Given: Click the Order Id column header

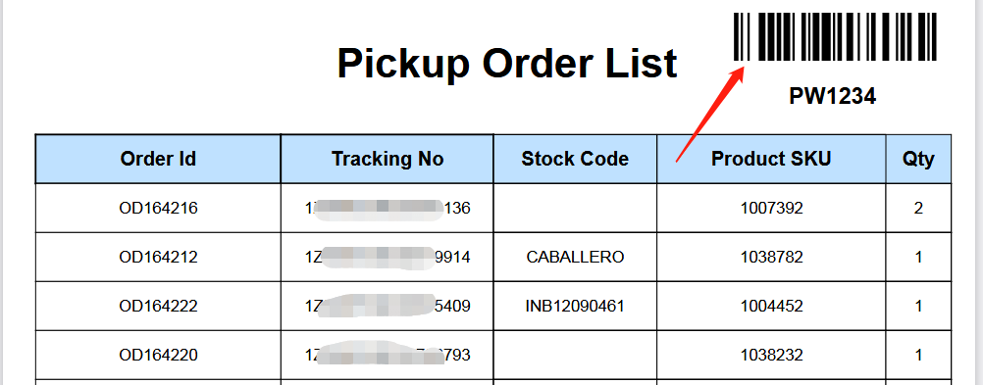Looking at the screenshot, I should (x=158, y=159).
